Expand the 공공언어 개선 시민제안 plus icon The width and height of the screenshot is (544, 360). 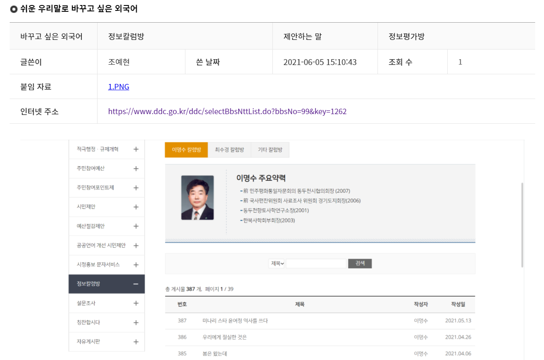click(x=136, y=246)
